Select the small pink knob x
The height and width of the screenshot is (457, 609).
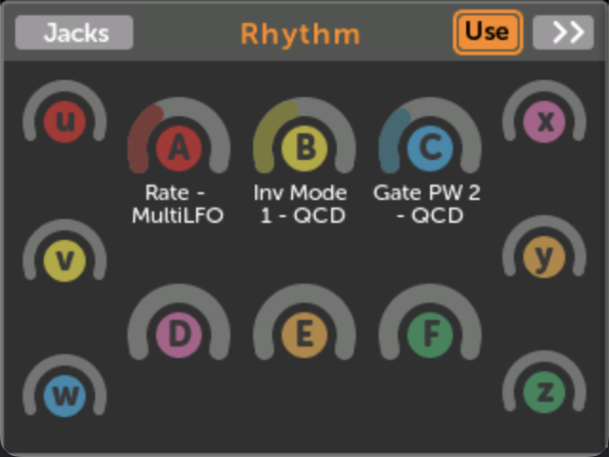pos(544,122)
